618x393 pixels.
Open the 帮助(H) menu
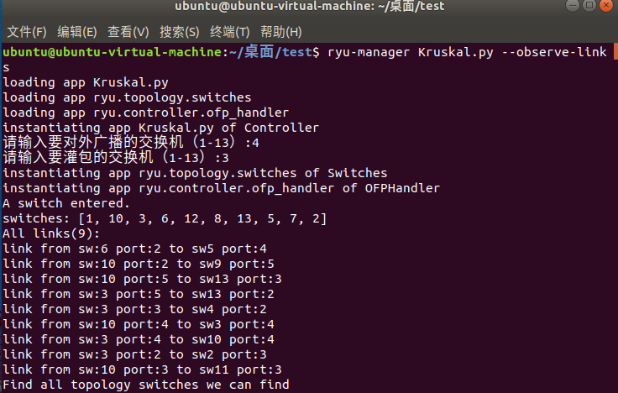tap(280, 33)
